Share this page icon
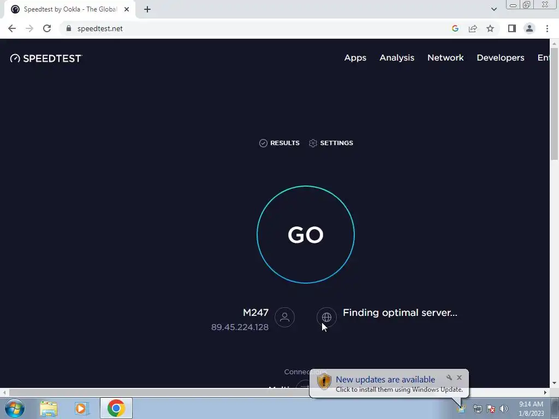 (473, 28)
